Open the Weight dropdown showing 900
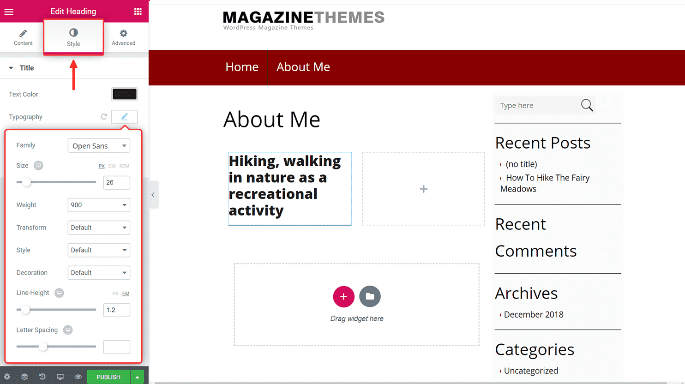The width and height of the screenshot is (685, 384). click(99, 205)
